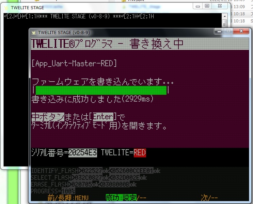This screenshot has width=253, height=204.
Task: Click the disabled maximize button of front window
Action: pyautogui.click(x=228, y=31)
